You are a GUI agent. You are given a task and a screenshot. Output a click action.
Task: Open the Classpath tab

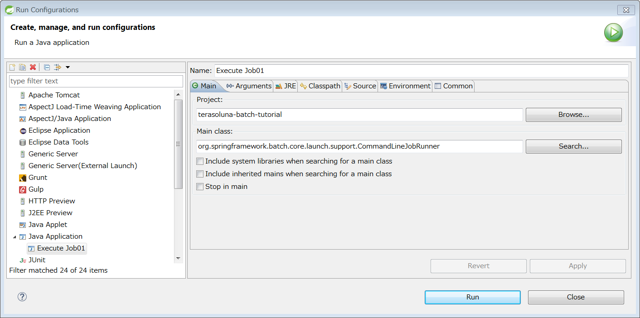320,86
